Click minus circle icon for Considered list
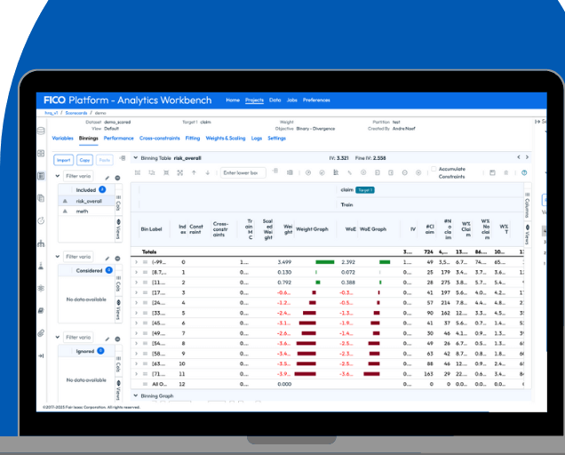The width and height of the screenshot is (565, 455). (x=117, y=258)
